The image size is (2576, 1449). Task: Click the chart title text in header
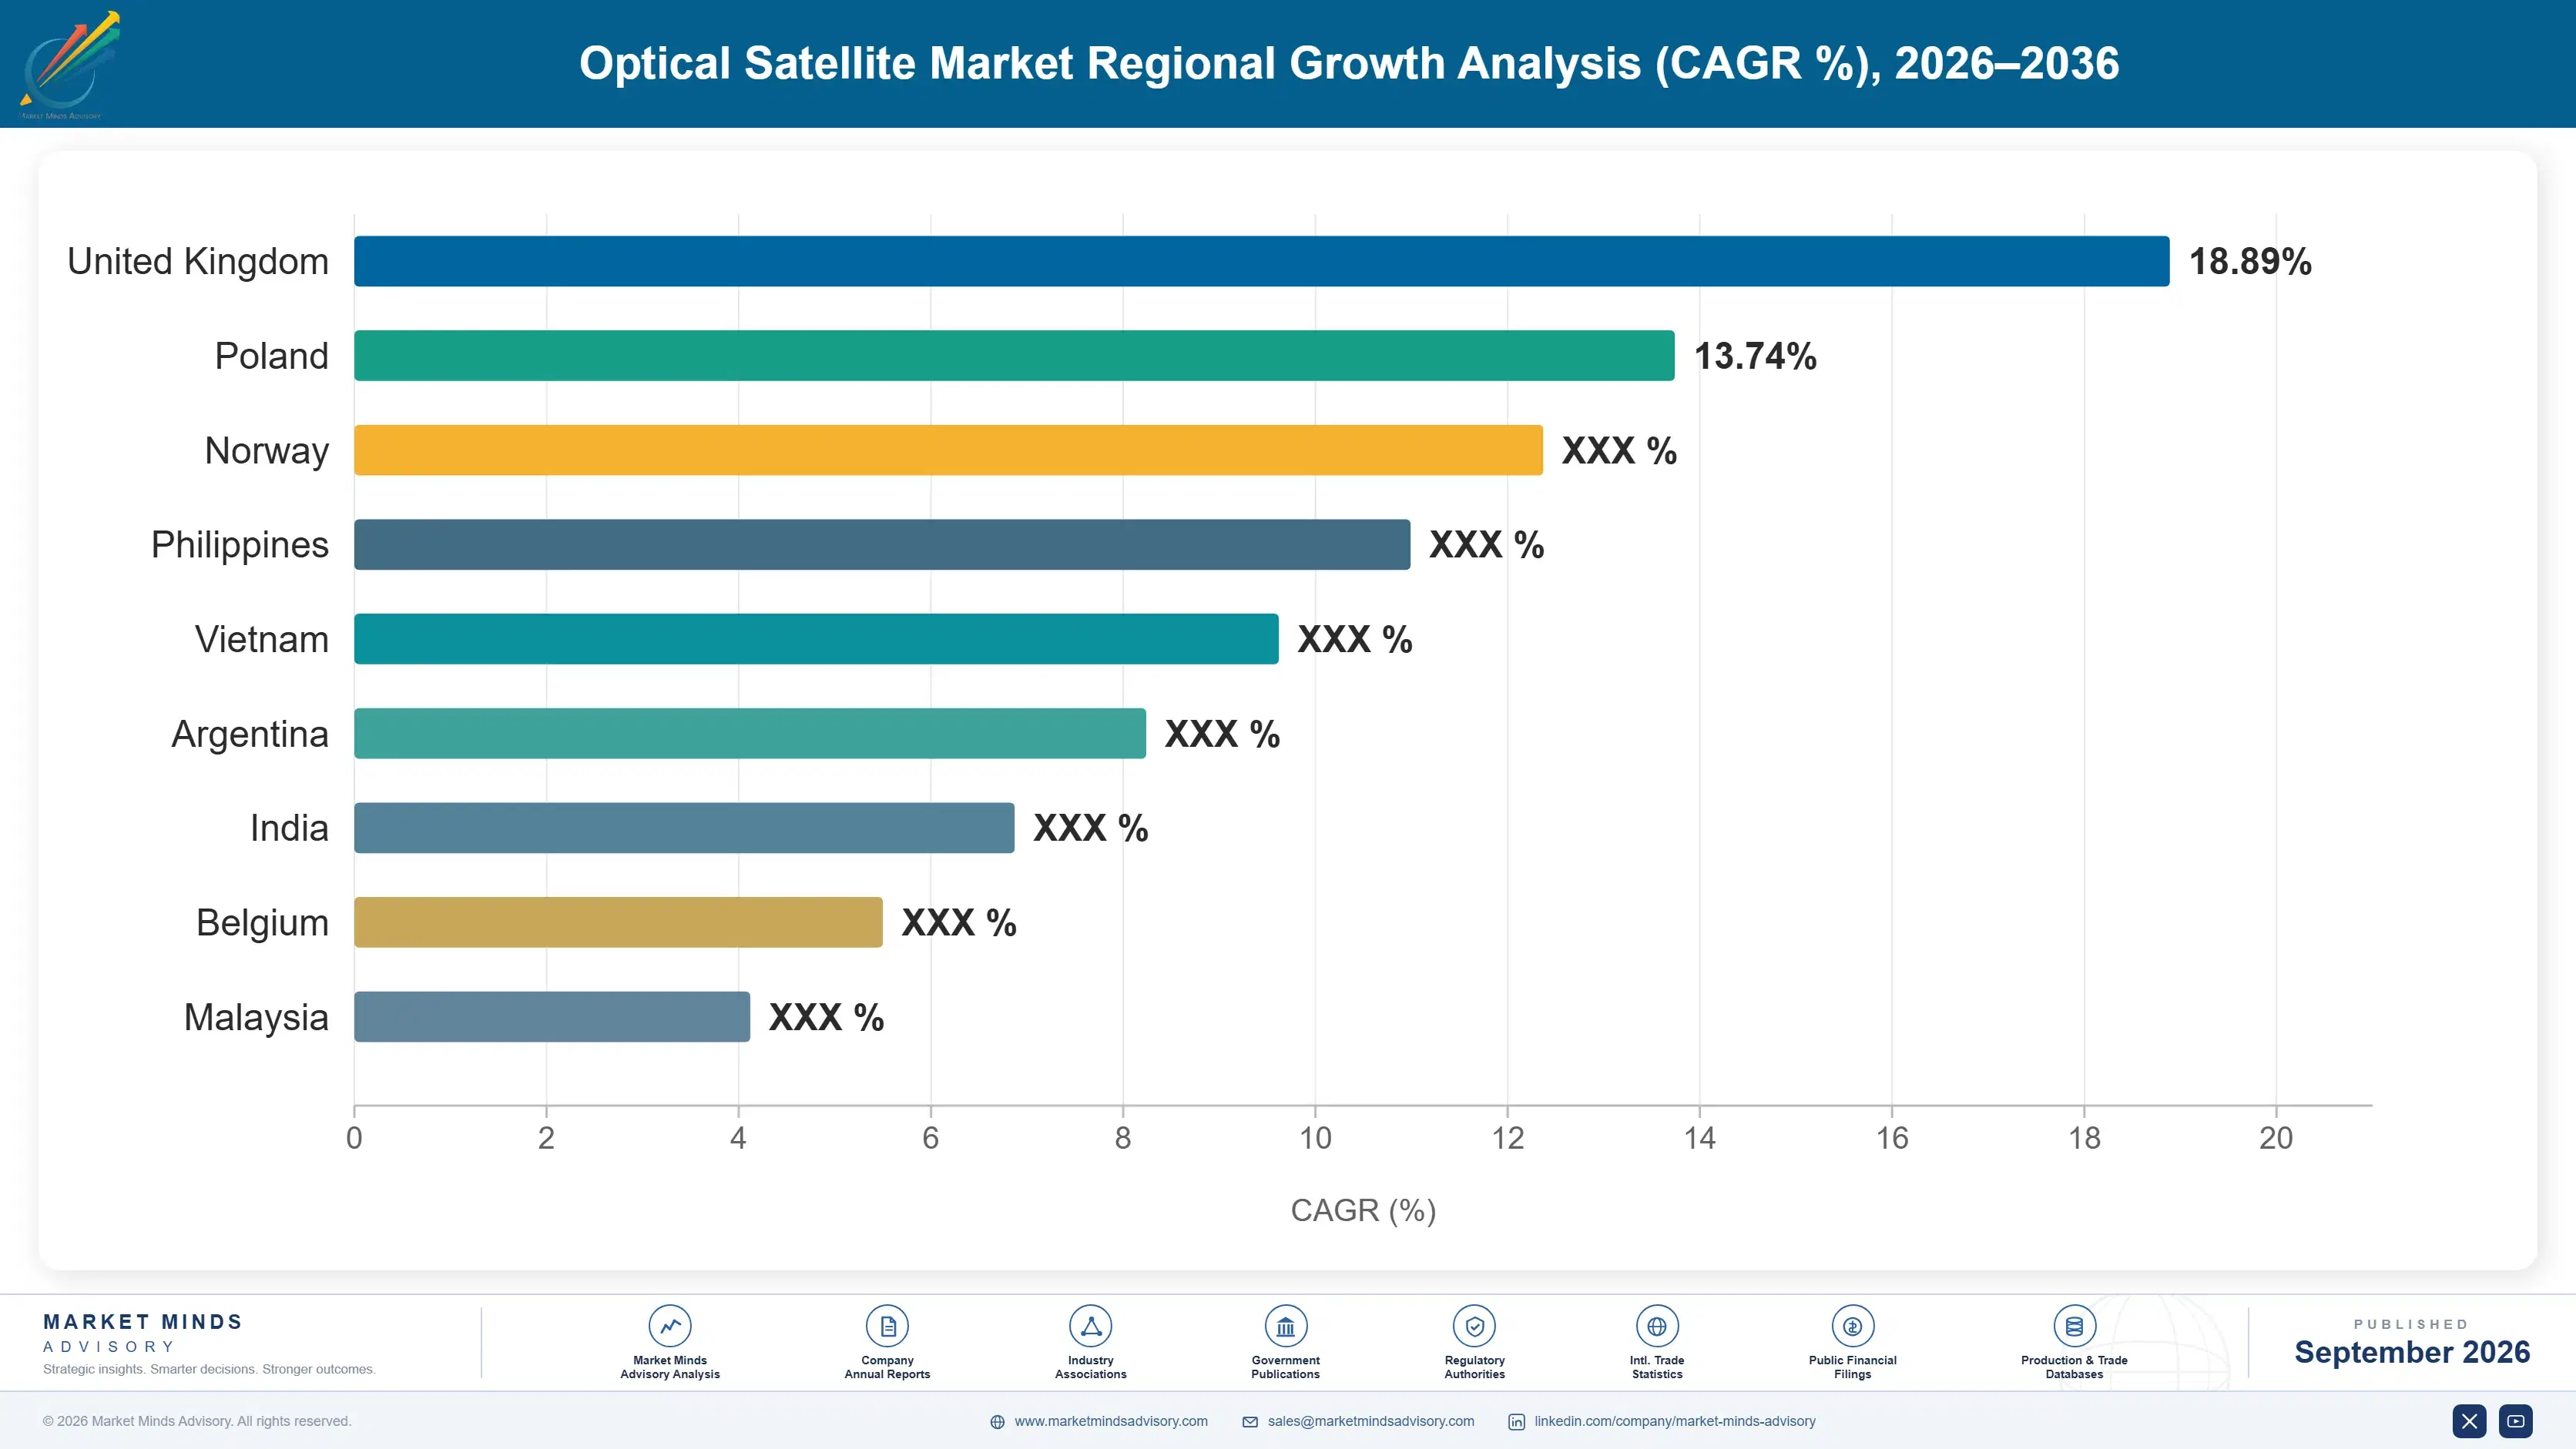click(x=1349, y=63)
